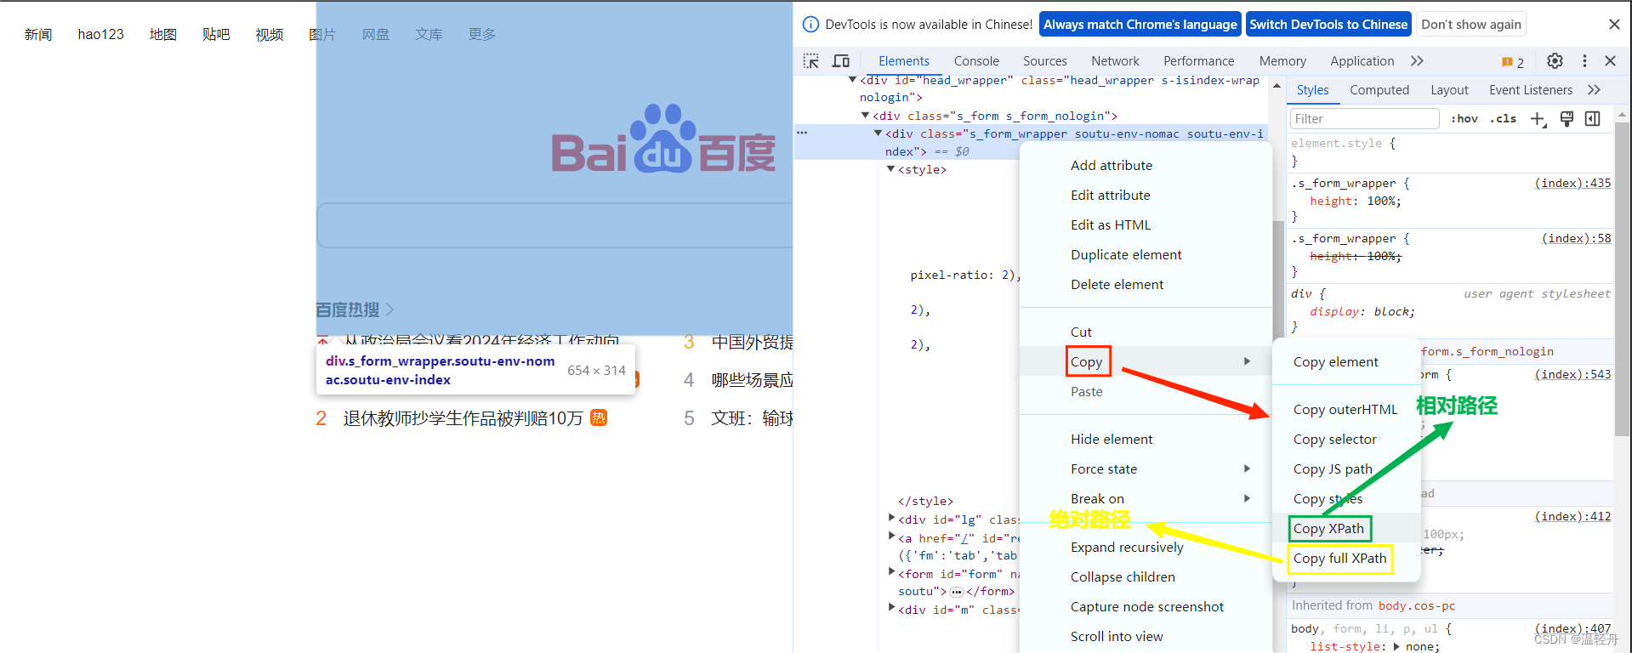This screenshot has height=653, width=1632.
Task: Dismiss the DevTools language infobar
Action: click(1614, 25)
